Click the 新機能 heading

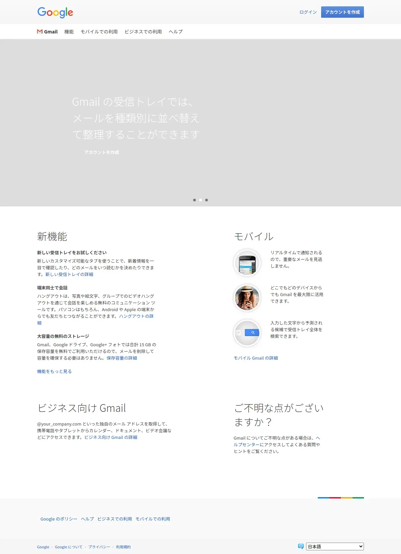click(52, 237)
